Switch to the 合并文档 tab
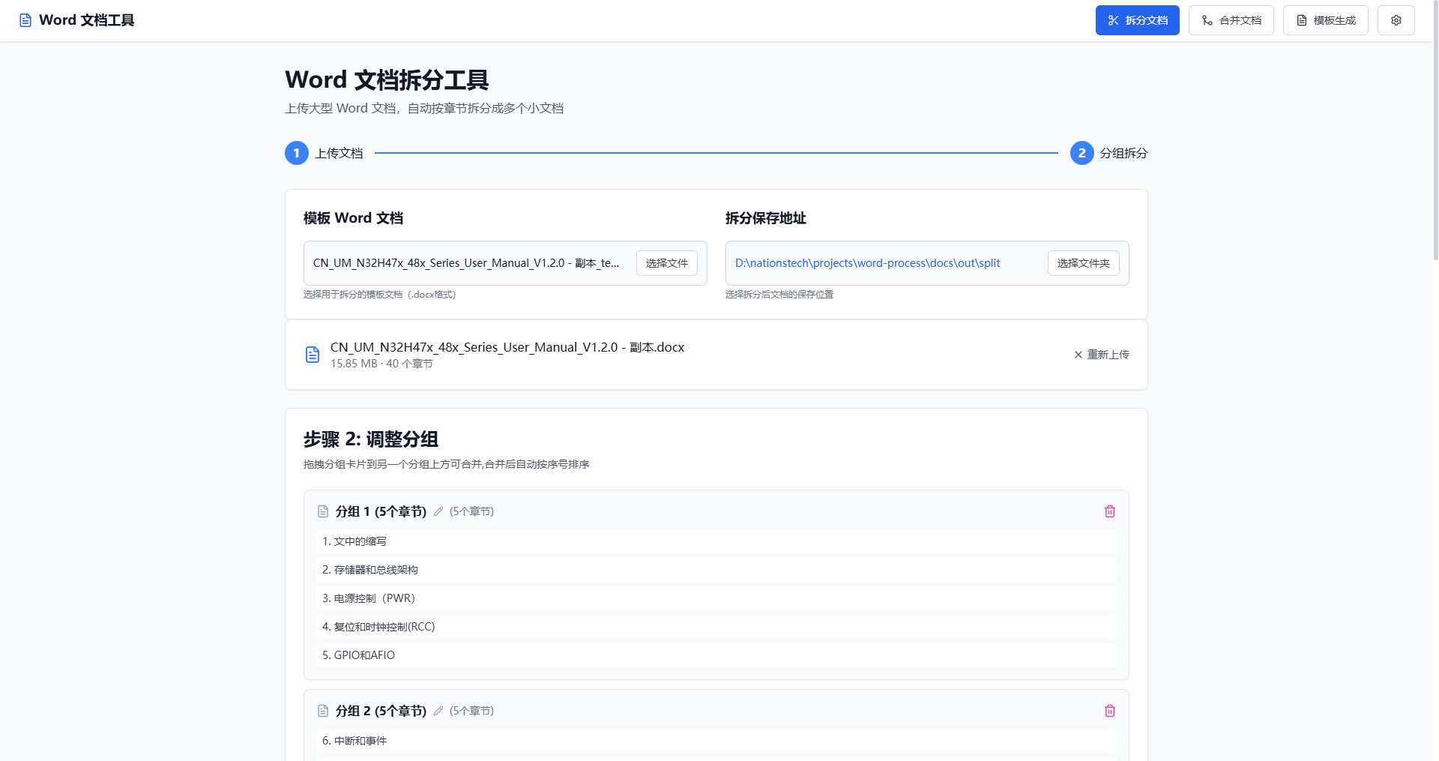The image size is (1439, 761). [1231, 20]
